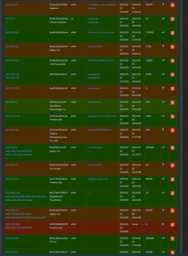The height and width of the screenshot is (256, 188).
Task: Open IP link 192.168.0.50
Action: (12, 32)
